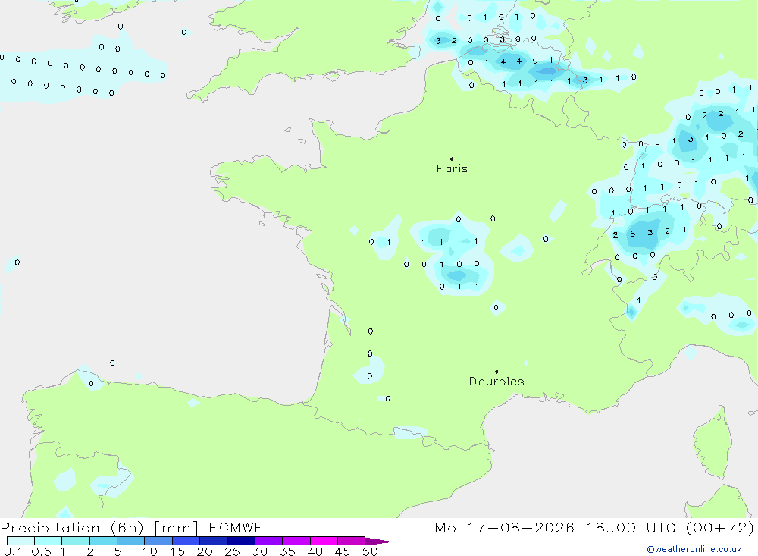Image resolution: width=758 pixels, height=556 pixels.
Task: Click the '18..00 UTC' time text
Action: coord(631,528)
